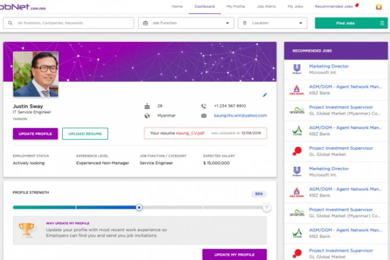The height and width of the screenshot is (260, 390).
Task: Open the My Jobs tab
Action: click(x=295, y=6)
